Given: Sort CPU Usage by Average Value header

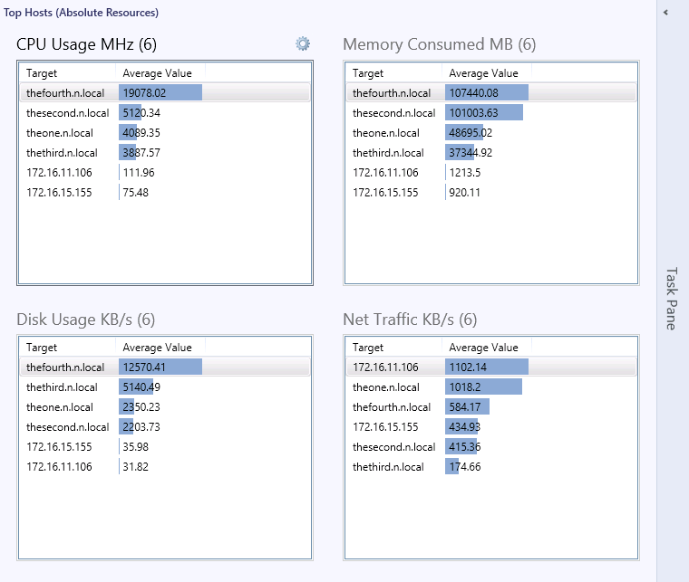Looking at the screenshot, I should (x=157, y=73).
